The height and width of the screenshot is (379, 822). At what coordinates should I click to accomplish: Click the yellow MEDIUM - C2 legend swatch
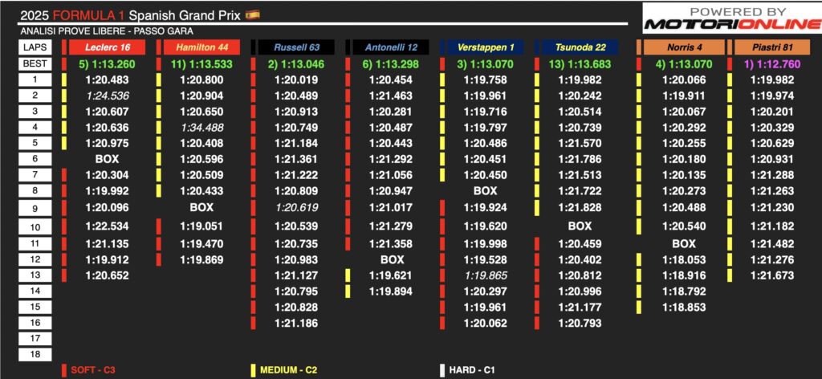pos(253,370)
